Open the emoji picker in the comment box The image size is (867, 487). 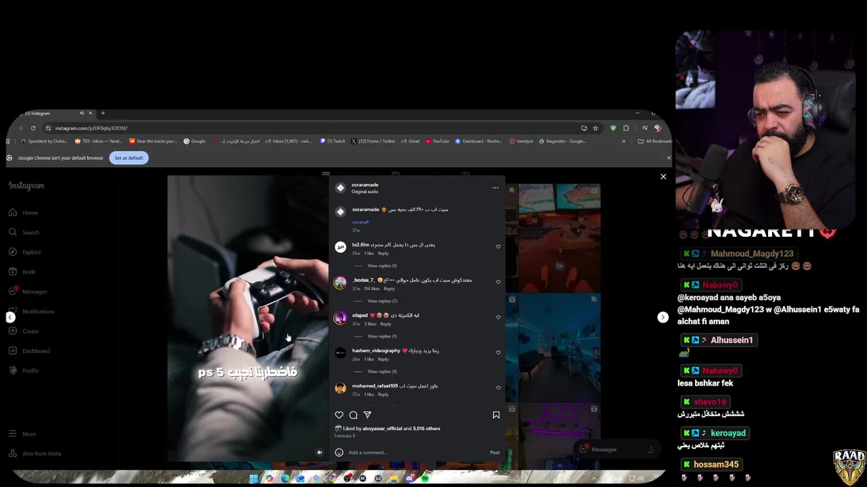point(339,453)
